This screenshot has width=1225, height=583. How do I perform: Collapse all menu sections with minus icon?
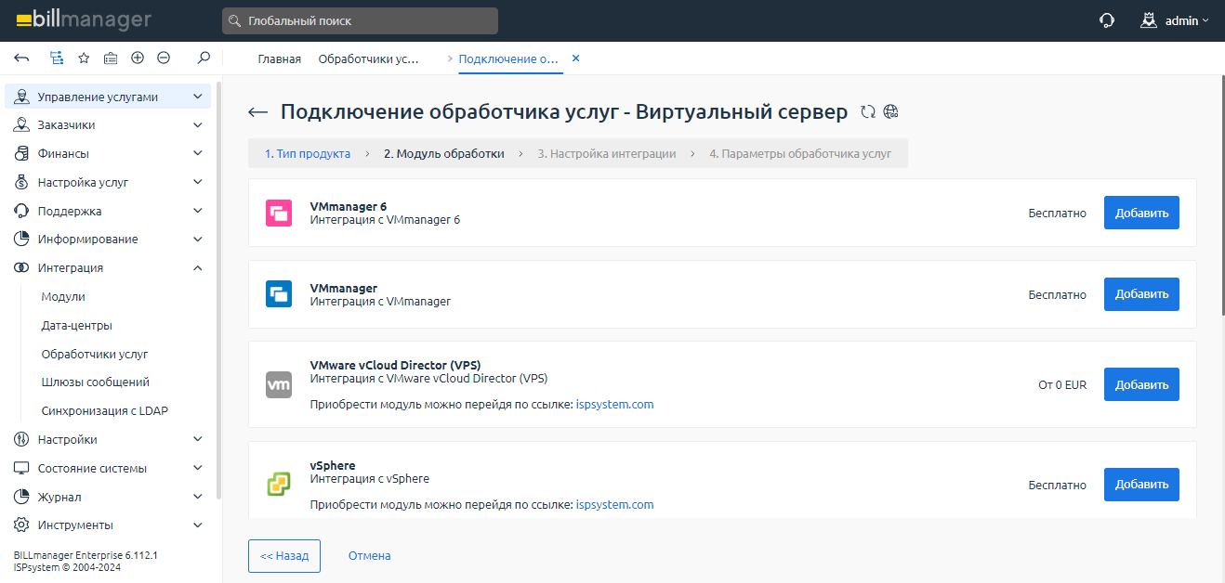click(164, 58)
